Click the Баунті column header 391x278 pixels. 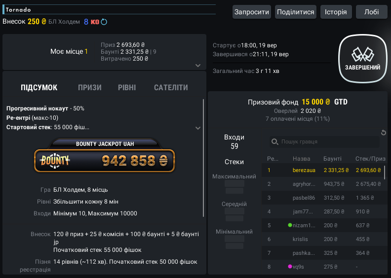[x=332, y=159]
